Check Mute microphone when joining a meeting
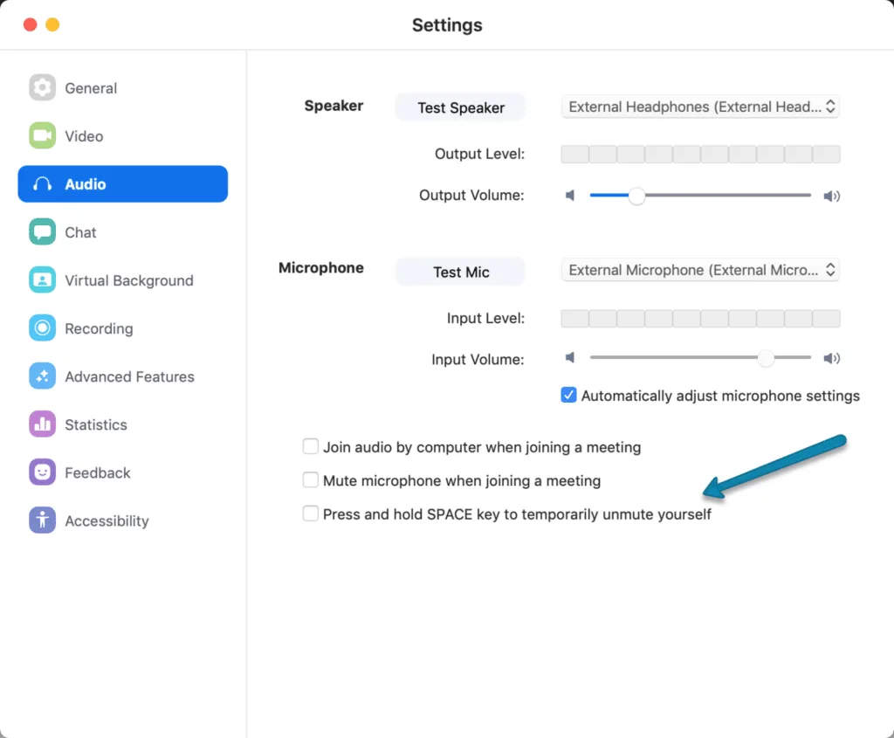This screenshot has height=738, width=894. coord(311,480)
